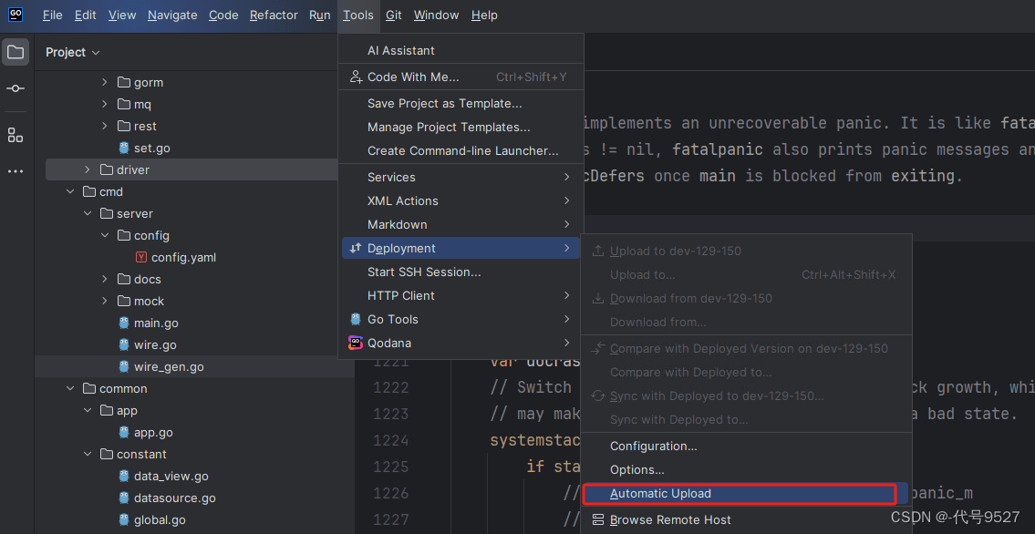Image resolution: width=1035 pixels, height=534 pixels.
Task: Open the Project view dropdown
Action: [73, 52]
